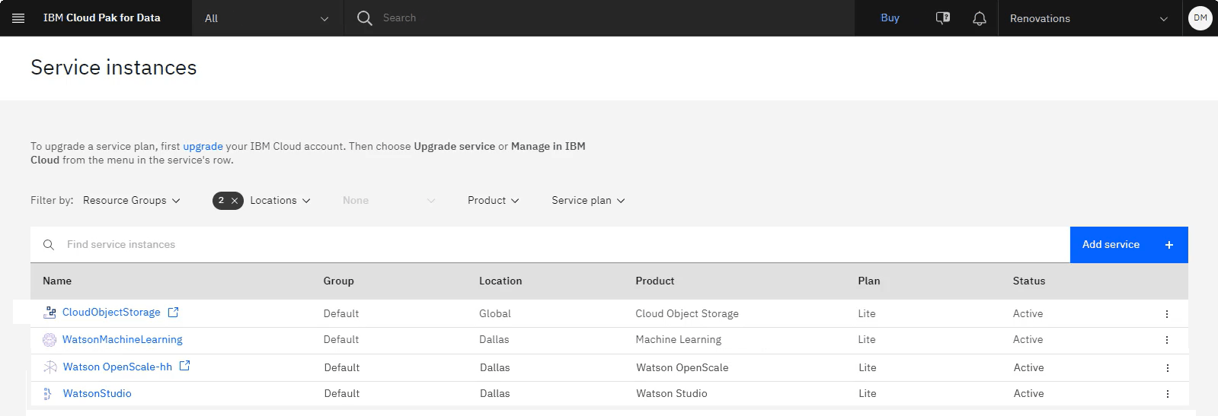This screenshot has width=1218, height=416.
Task: Open the WatsonStudio instance link
Action: [x=98, y=394]
